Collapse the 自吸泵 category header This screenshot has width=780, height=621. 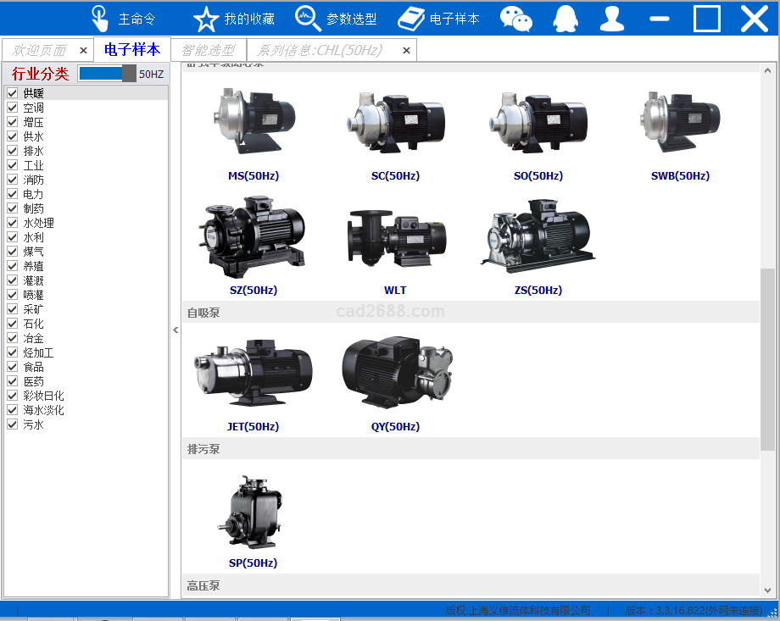click(203, 313)
